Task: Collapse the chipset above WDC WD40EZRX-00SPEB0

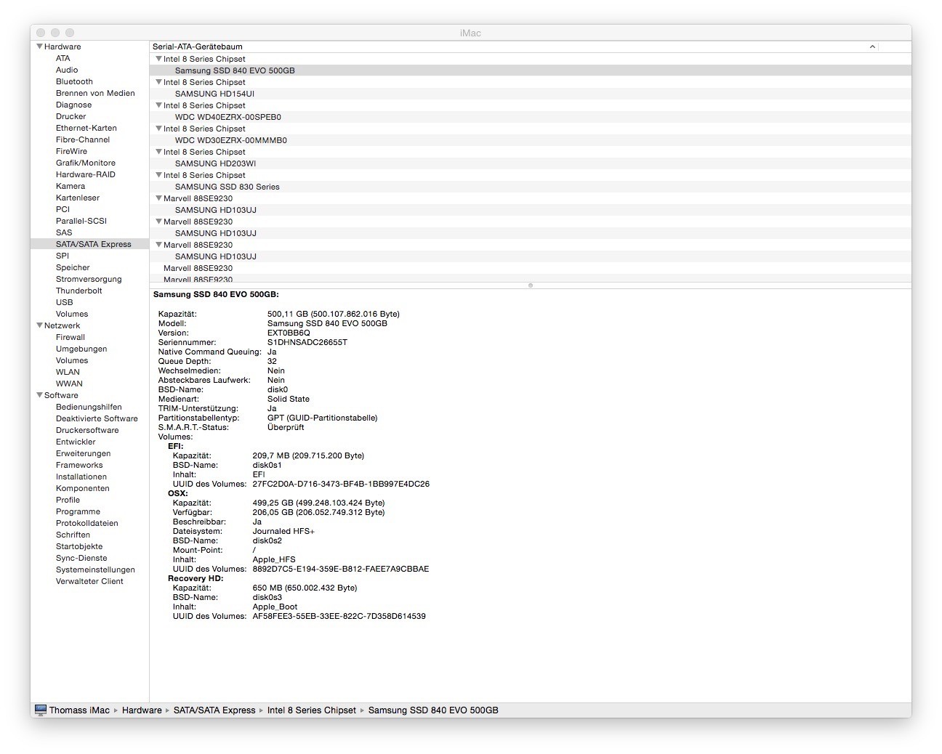Action: tap(158, 105)
